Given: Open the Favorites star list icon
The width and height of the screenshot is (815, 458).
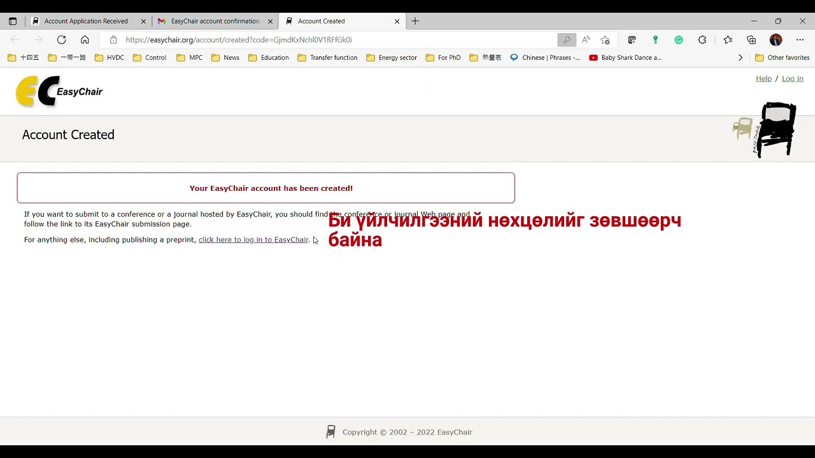Looking at the screenshot, I should 728,39.
